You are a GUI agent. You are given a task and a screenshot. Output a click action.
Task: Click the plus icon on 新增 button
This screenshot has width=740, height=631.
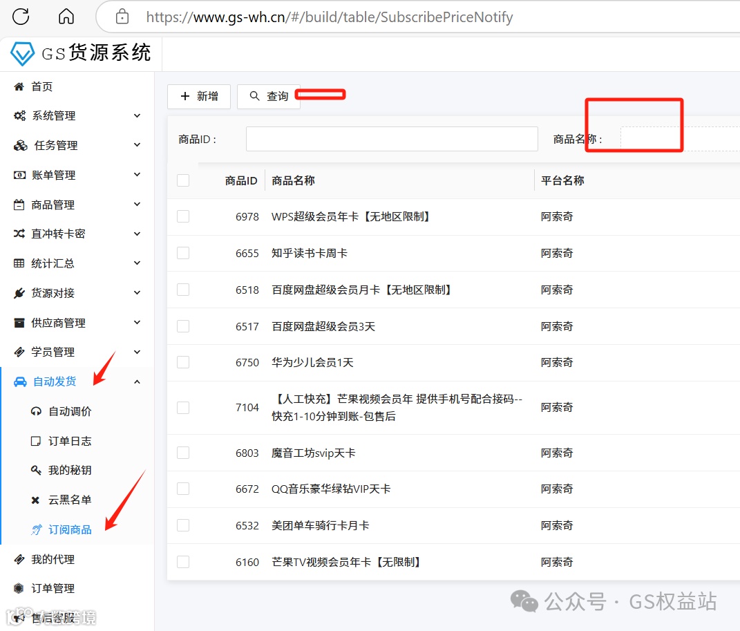tap(185, 96)
